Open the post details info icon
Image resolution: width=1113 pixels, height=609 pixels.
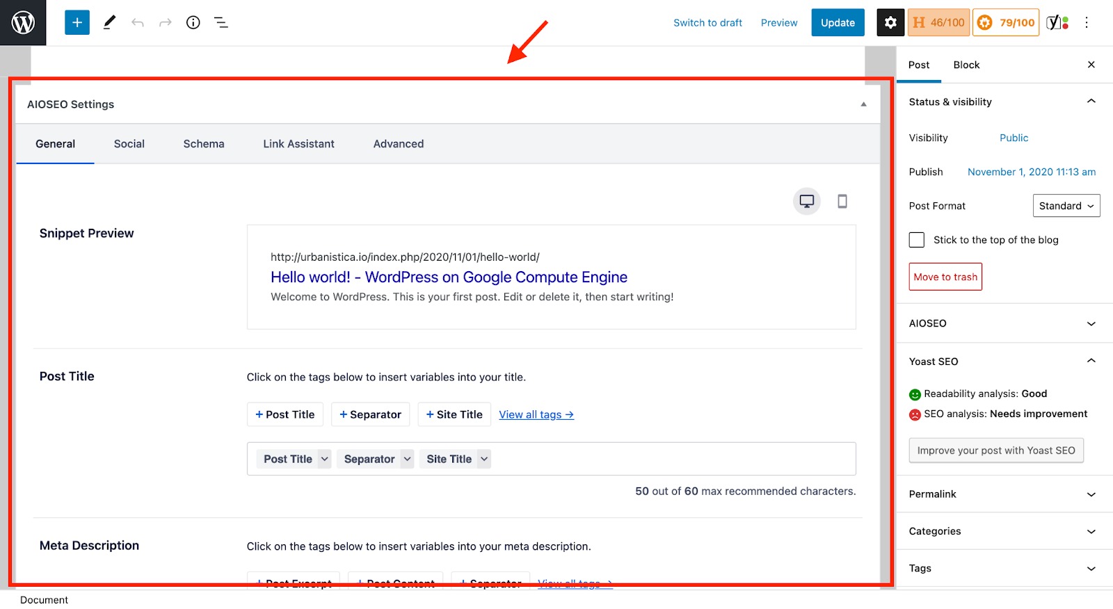point(193,23)
